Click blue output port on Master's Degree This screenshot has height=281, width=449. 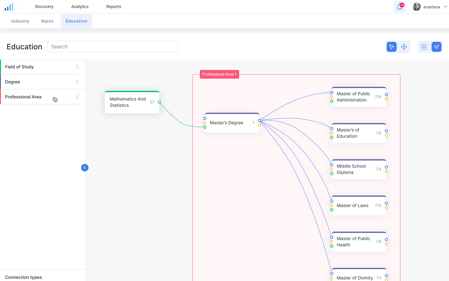[x=259, y=121]
